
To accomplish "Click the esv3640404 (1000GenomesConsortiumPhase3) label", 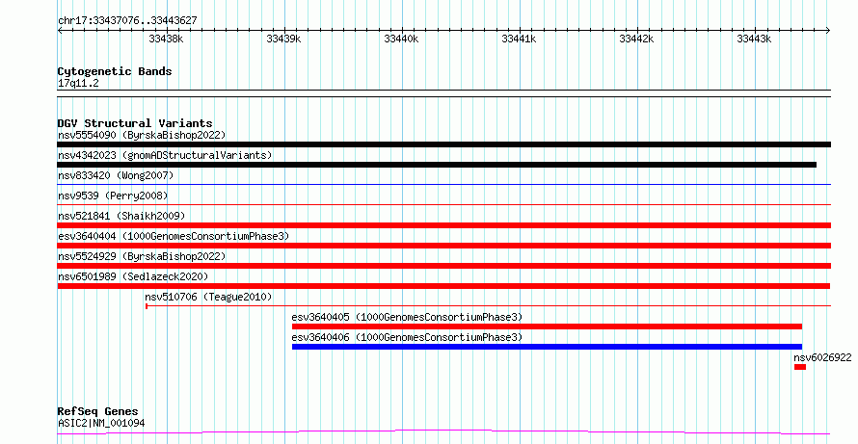I will [x=174, y=236].
